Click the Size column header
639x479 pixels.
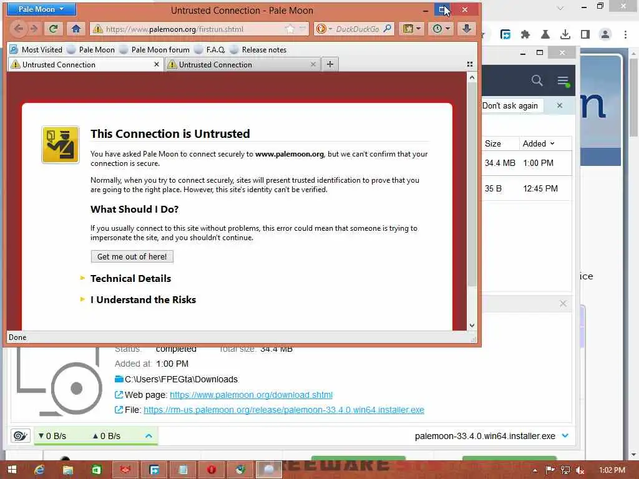coord(493,143)
